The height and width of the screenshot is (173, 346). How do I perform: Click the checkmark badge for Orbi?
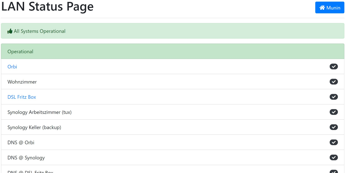point(334,66)
